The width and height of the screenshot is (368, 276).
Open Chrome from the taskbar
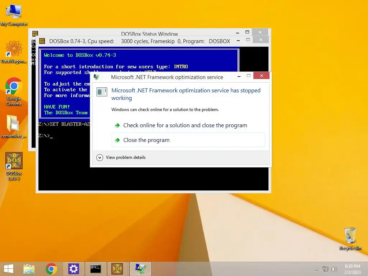coord(51,269)
